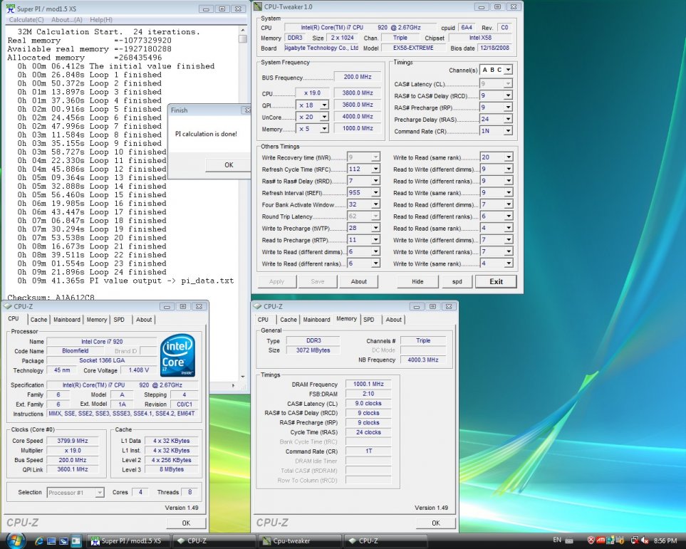The width and height of the screenshot is (686, 549).
Task: Click the disconnected network tray icon
Action: [633, 540]
